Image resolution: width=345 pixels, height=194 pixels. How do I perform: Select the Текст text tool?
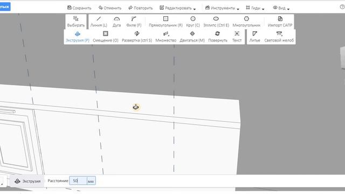tap(237, 37)
